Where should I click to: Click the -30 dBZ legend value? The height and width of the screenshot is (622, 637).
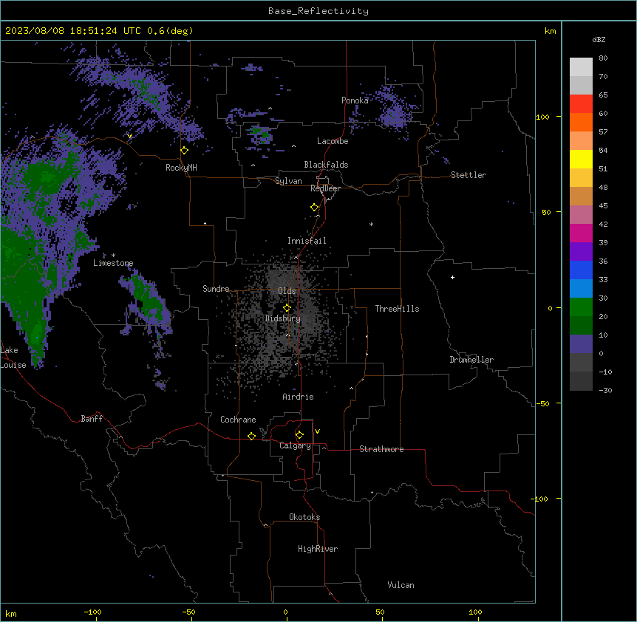[605, 390]
